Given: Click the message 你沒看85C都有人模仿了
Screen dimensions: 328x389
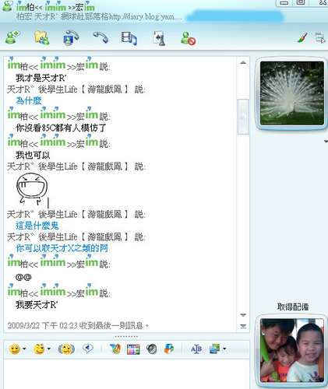Looking at the screenshot, I should coord(61,128).
